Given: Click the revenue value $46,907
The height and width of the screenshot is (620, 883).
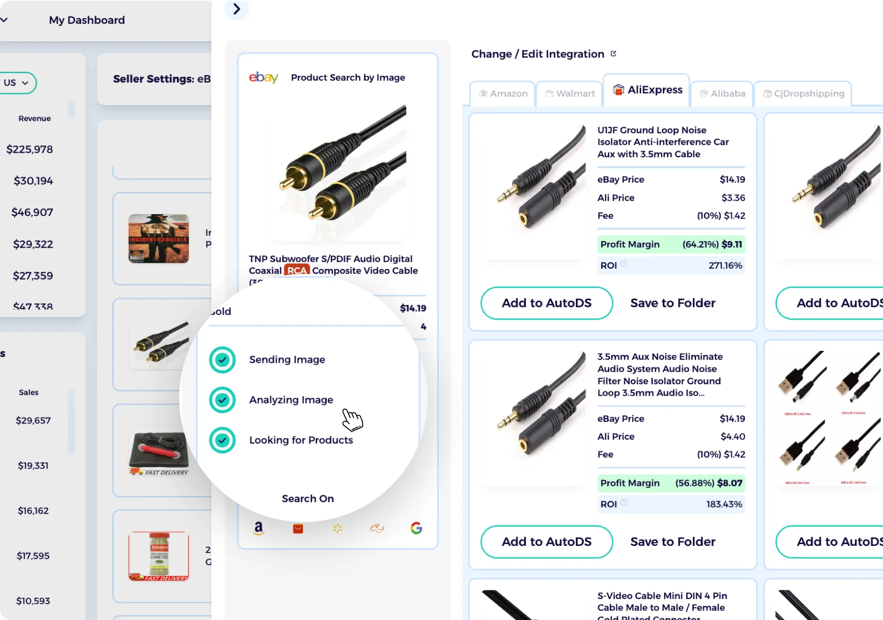Looking at the screenshot, I should click(x=32, y=212).
